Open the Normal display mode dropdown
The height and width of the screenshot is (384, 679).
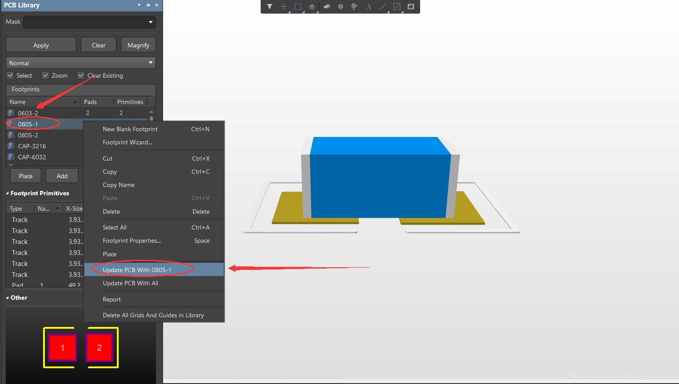click(x=150, y=63)
